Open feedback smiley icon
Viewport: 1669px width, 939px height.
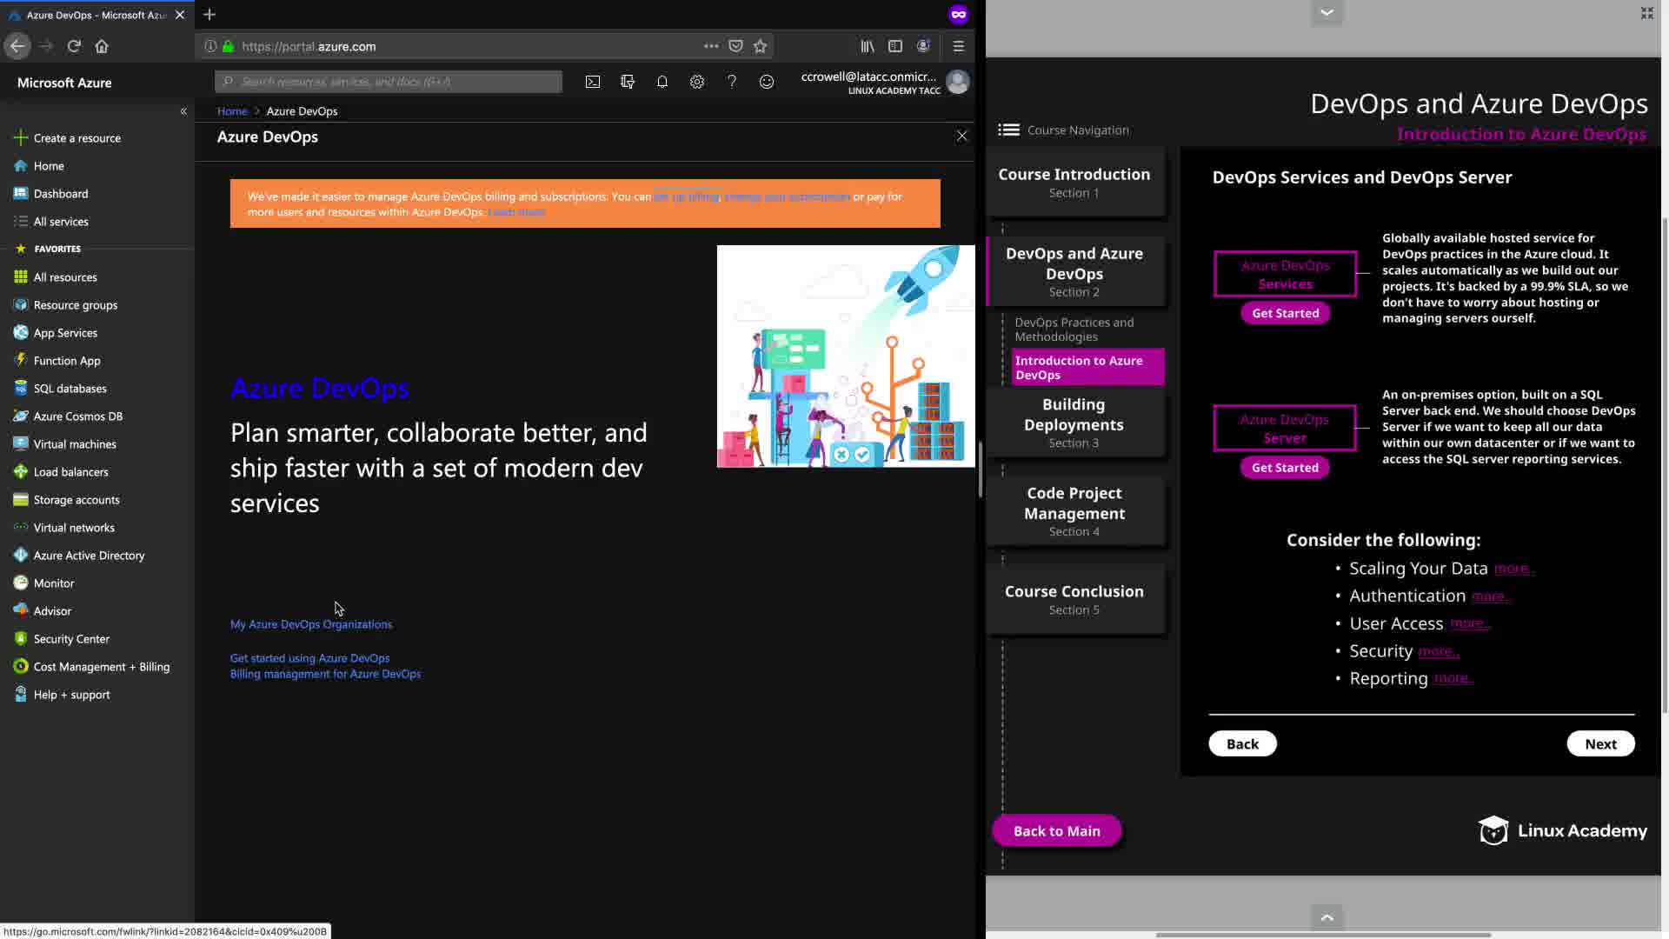pos(767,82)
